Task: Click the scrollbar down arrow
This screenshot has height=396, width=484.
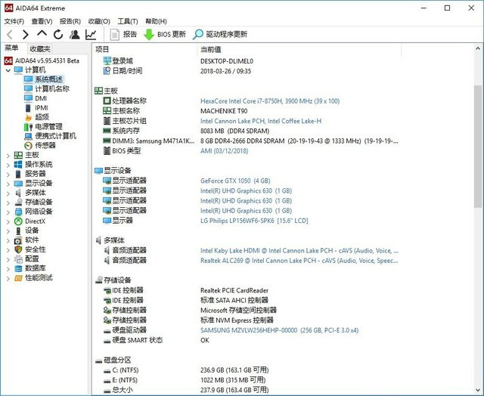Action: [477, 390]
